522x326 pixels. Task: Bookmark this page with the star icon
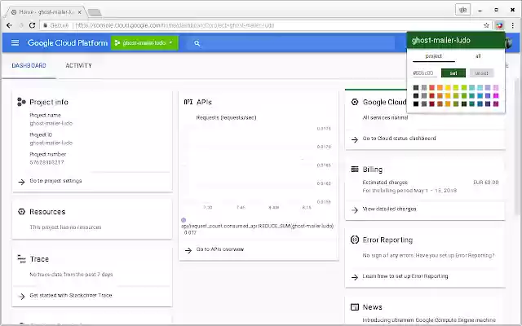[x=486, y=25]
